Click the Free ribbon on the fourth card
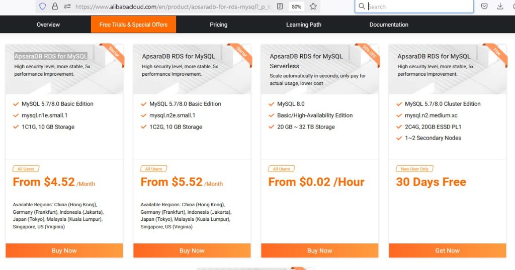The image size is (515, 270). point(496,53)
